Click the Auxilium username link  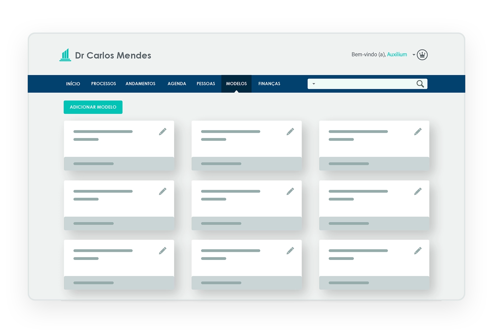coord(397,55)
